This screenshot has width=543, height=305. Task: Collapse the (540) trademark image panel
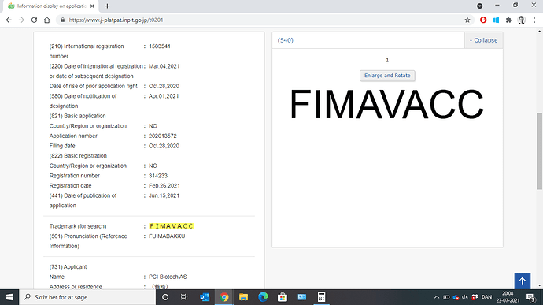click(x=483, y=40)
